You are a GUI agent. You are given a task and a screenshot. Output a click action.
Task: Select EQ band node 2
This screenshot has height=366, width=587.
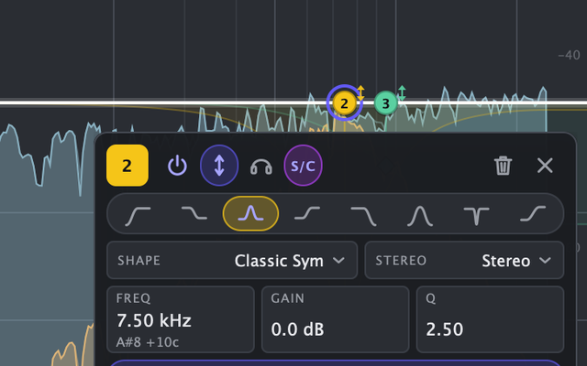point(345,103)
